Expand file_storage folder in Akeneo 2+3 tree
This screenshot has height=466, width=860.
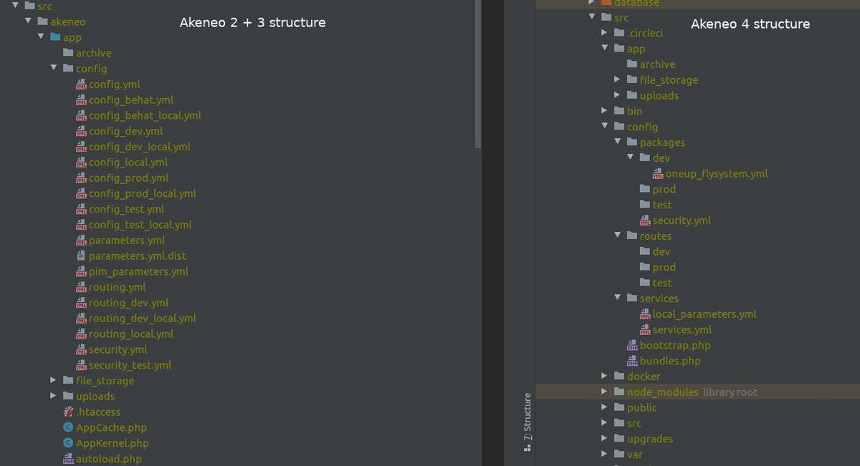click(54, 380)
